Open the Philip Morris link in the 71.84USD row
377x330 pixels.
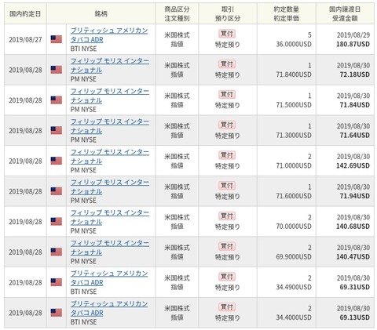[110, 96]
